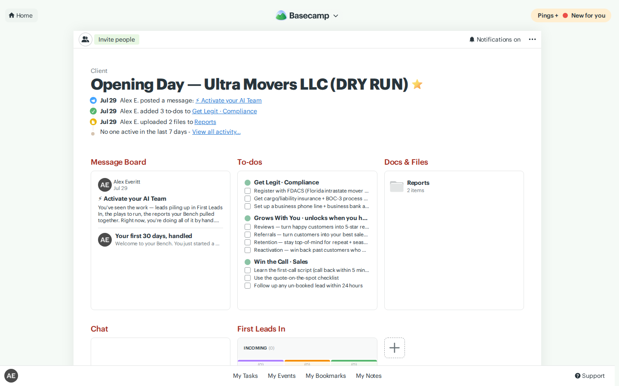619x386 pixels.
Task: Click the orange card table column bar
Action: pyautogui.click(x=307, y=361)
